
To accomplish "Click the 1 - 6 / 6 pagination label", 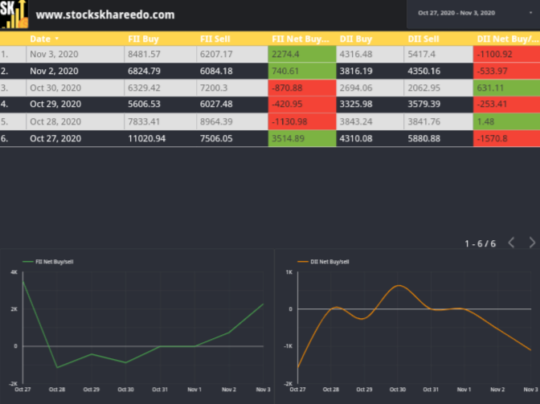I will click(x=480, y=243).
